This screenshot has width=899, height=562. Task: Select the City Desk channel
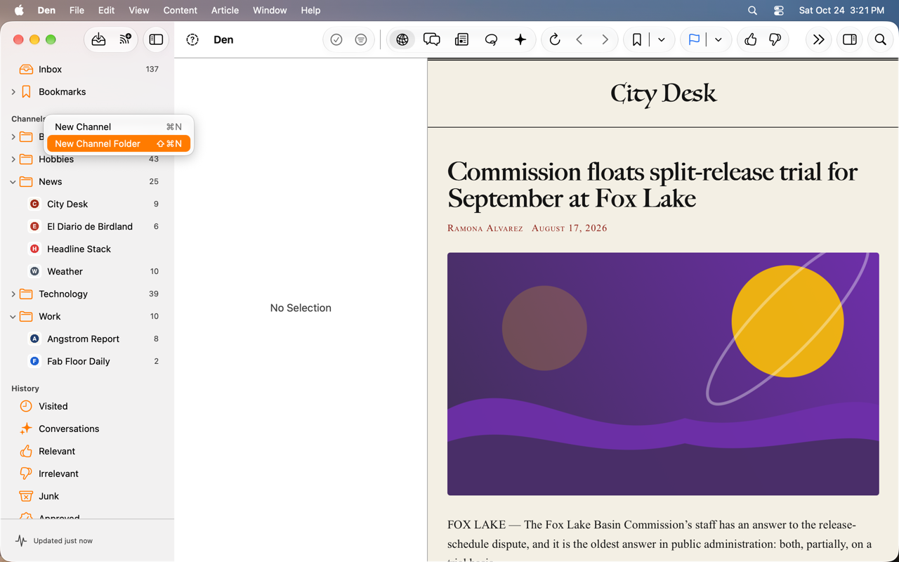[x=87, y=204]
